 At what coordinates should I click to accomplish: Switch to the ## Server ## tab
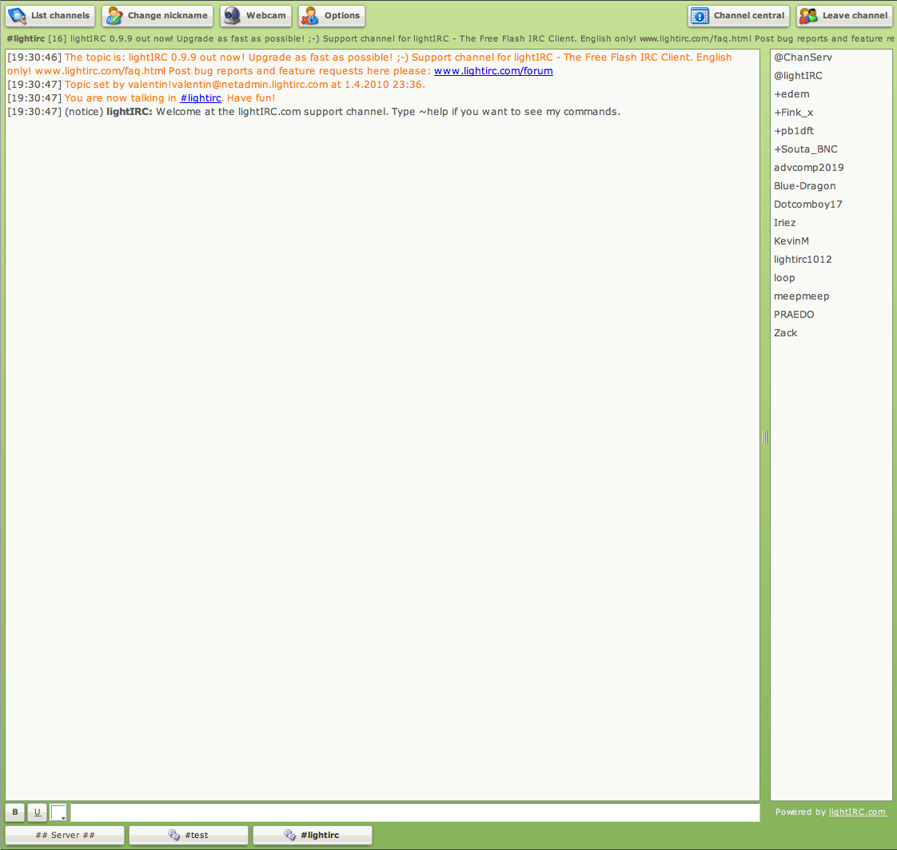(x=66, y=835)
